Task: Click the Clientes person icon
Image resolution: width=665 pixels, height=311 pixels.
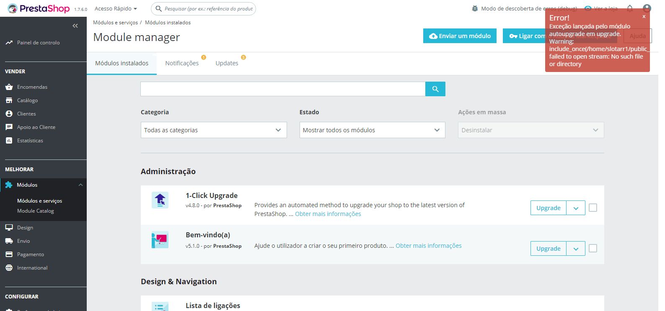Action: click(x=9, y=114)
